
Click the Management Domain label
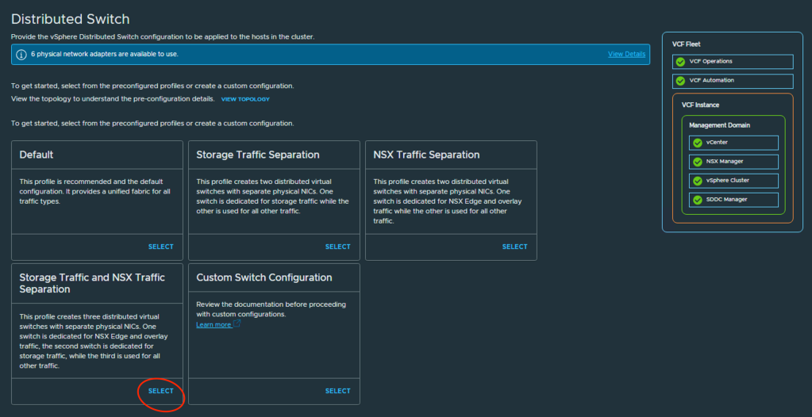pyautogui.click(x=719, y=125)
